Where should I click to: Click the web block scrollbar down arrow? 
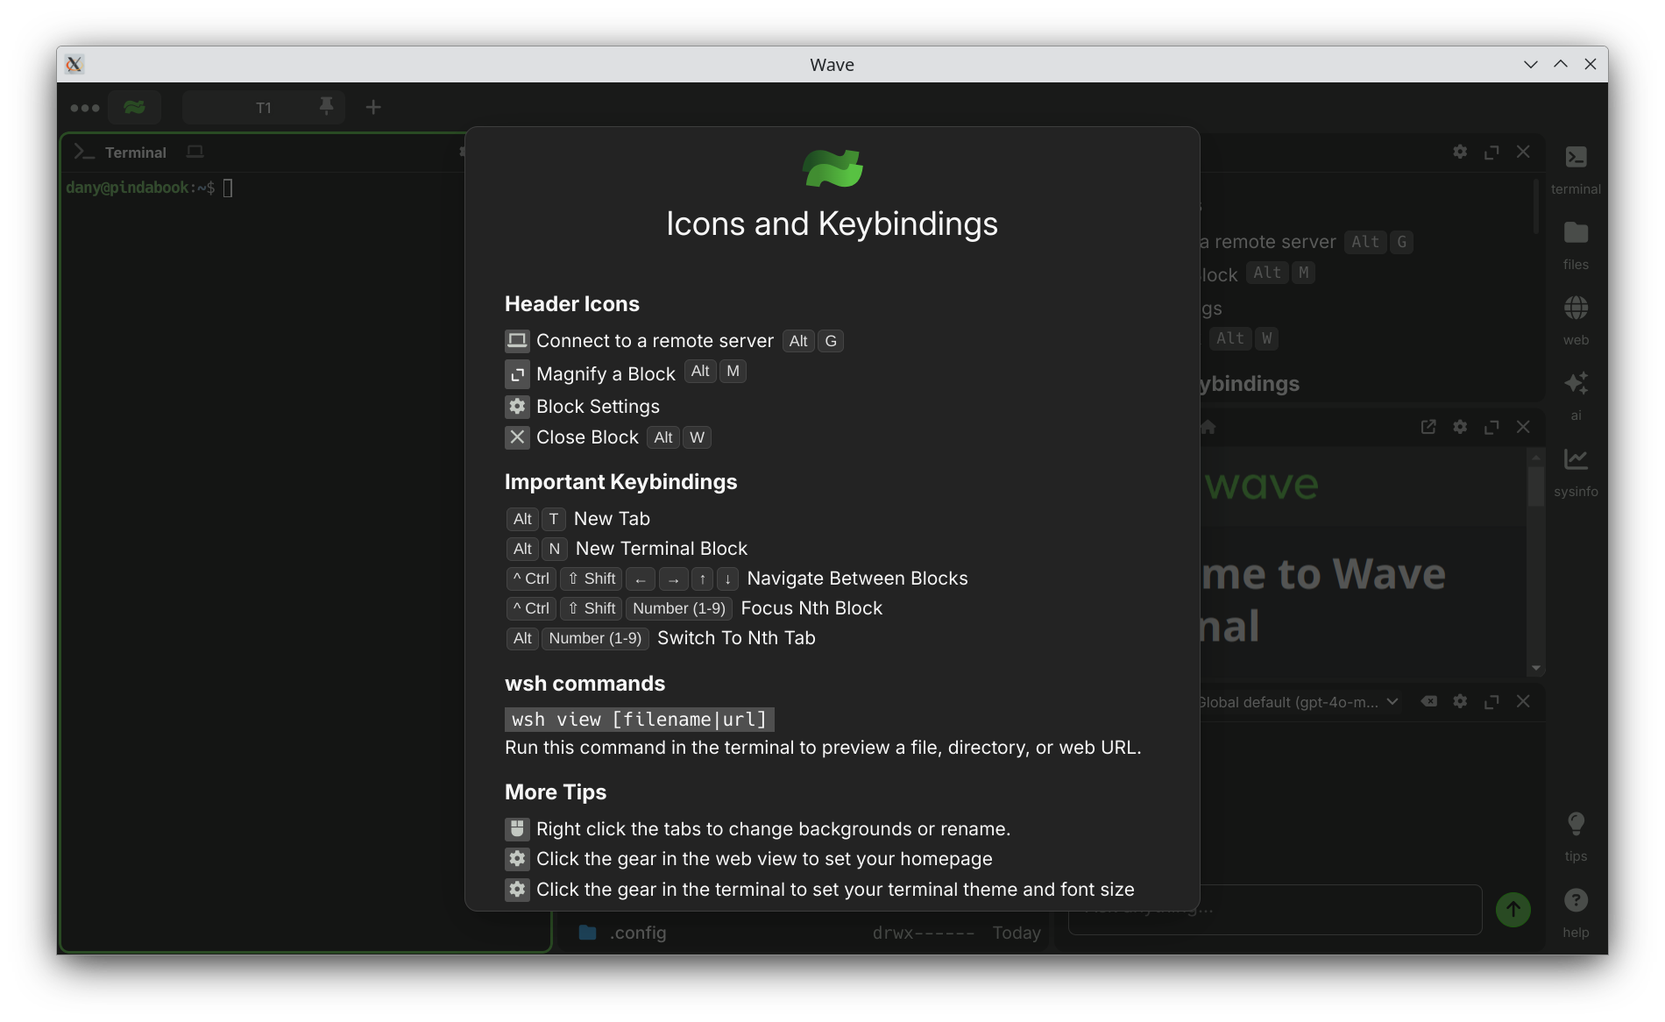tap(1535, 669)
